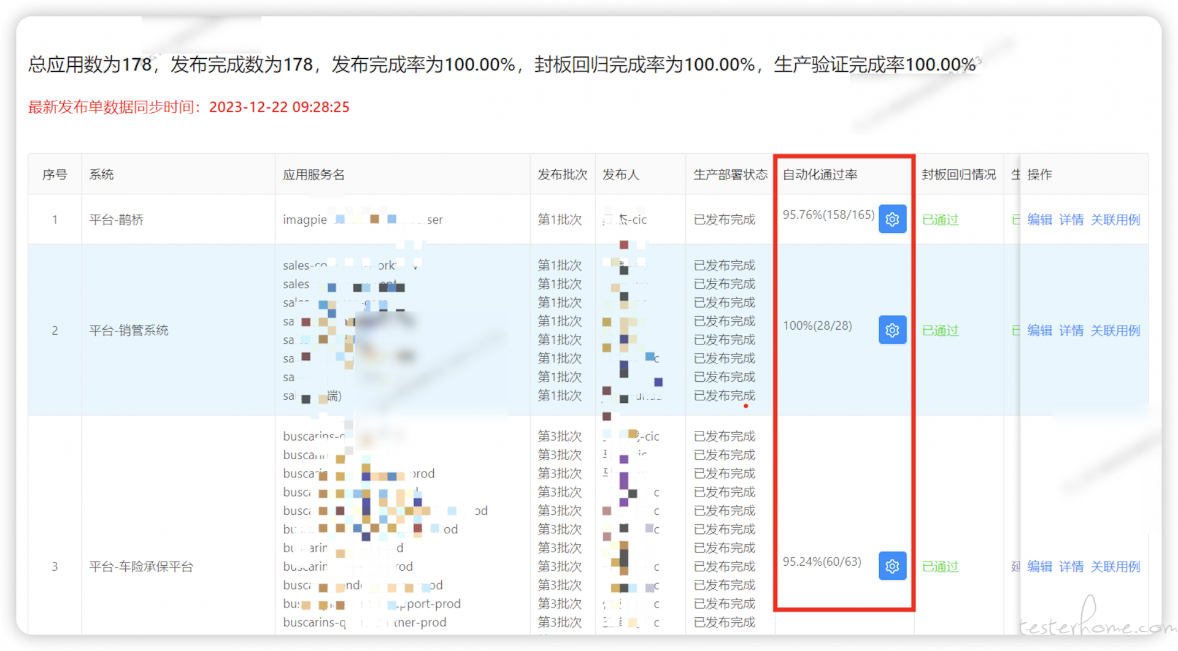Click the 95.76%(158/165) pass rate value
The width and height of the screenshot is (1178, 651).
(828, 215)
